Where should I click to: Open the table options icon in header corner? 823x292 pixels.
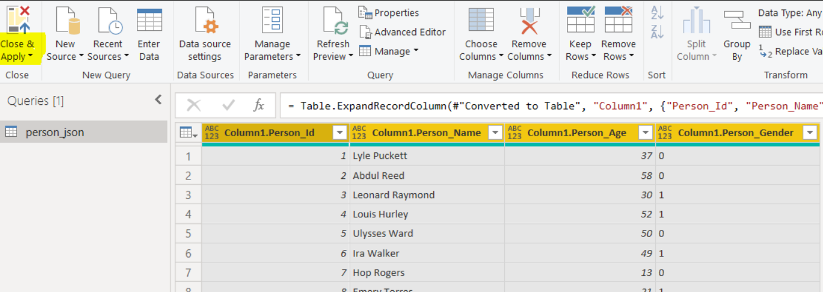[189, 133]
